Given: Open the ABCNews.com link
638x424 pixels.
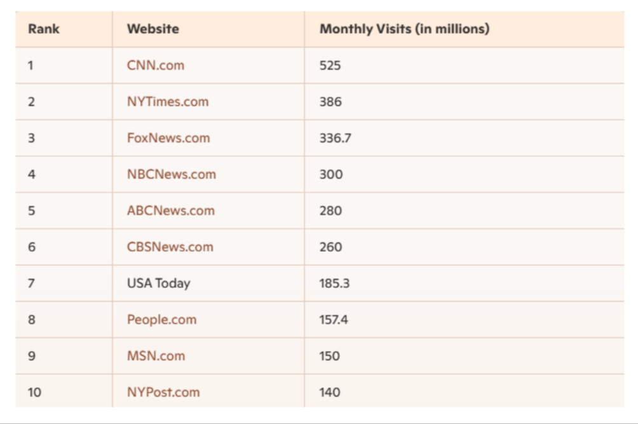Looking at the screenshot, I should [170, 211].
